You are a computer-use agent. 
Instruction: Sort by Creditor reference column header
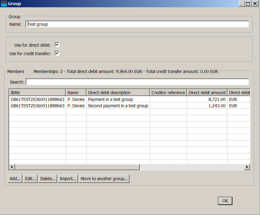pos(168,93)
